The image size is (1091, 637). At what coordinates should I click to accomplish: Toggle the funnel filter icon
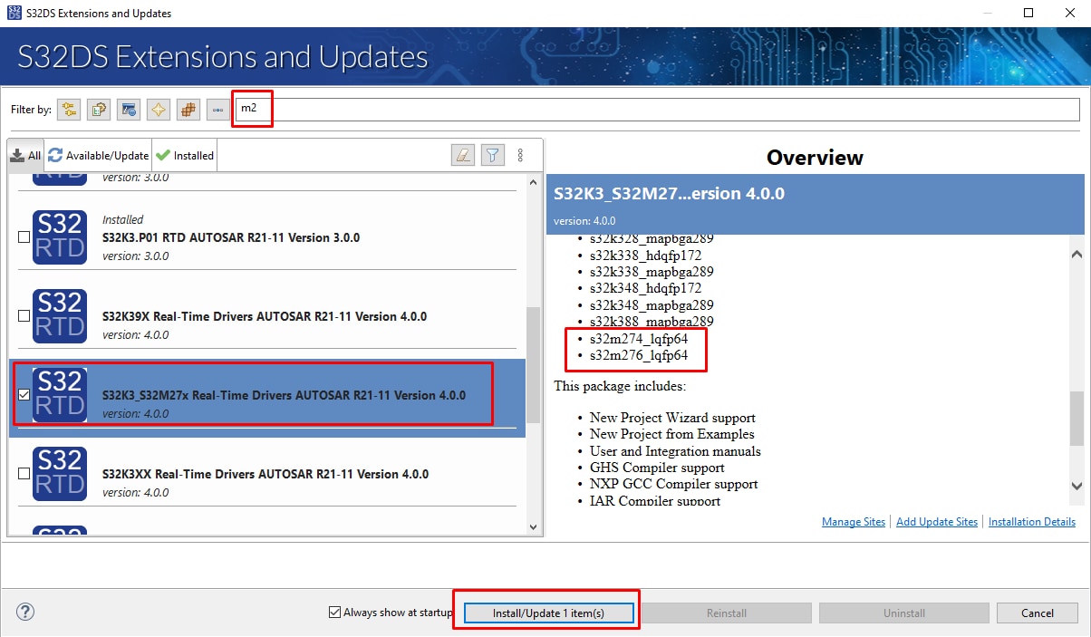pos(491,155)
